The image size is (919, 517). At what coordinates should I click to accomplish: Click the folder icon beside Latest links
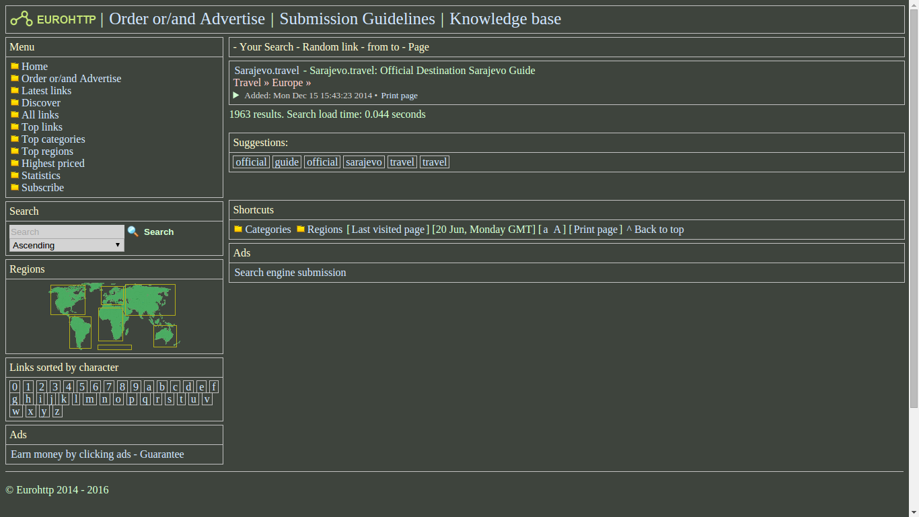15,90
